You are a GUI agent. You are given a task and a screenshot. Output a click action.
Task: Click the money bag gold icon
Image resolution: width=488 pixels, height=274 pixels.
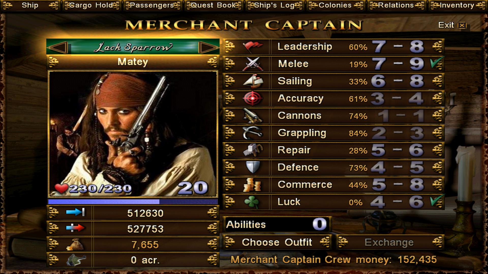[x=75, y=245]
